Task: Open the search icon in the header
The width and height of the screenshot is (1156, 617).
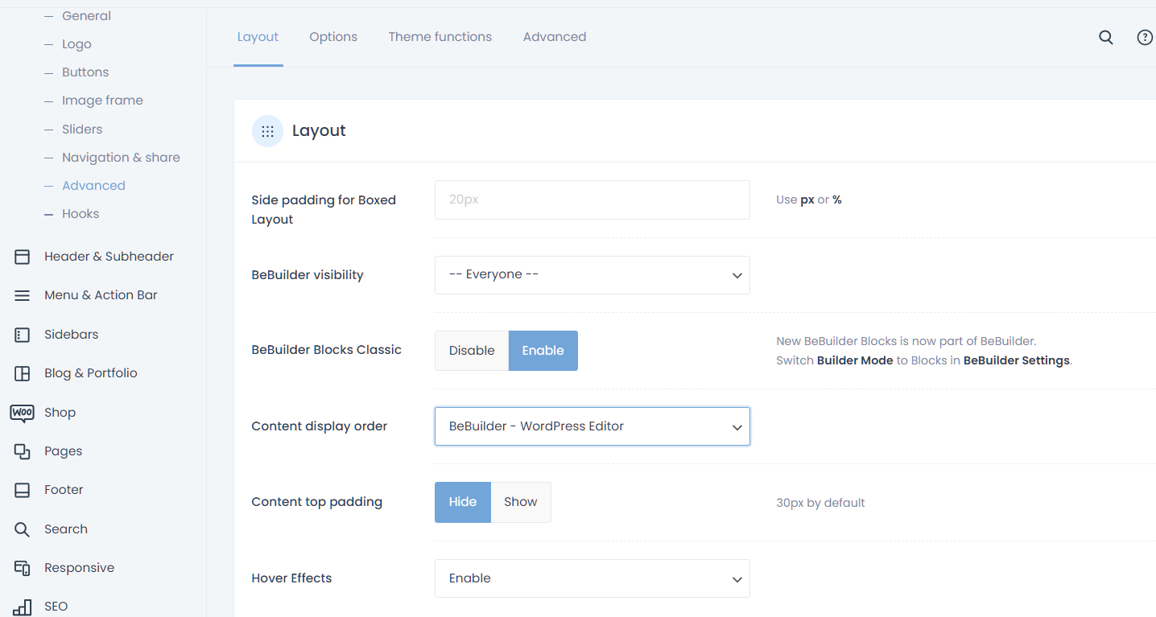Action: 1106,37
